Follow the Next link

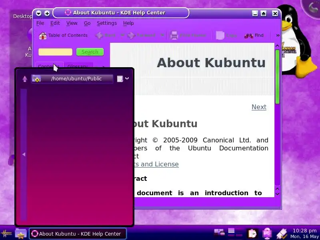[x=259, y=107]
